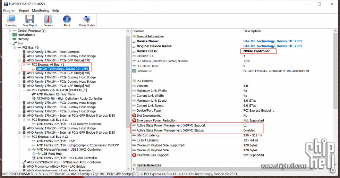Click the SMBus and ACPI Controller icon
The image size is (340, 178).
tap(24, 162)
